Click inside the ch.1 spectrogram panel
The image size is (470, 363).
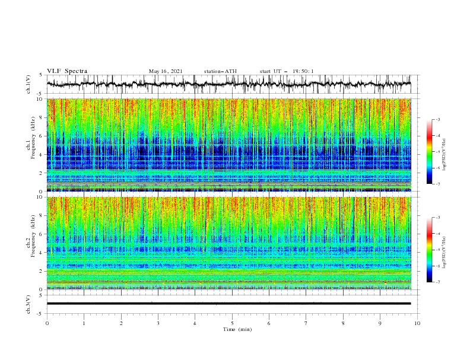coord(228,145)
